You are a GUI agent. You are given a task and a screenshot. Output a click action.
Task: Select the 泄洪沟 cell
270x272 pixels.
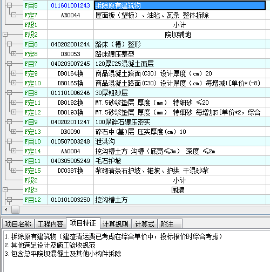tap(180, 141)
